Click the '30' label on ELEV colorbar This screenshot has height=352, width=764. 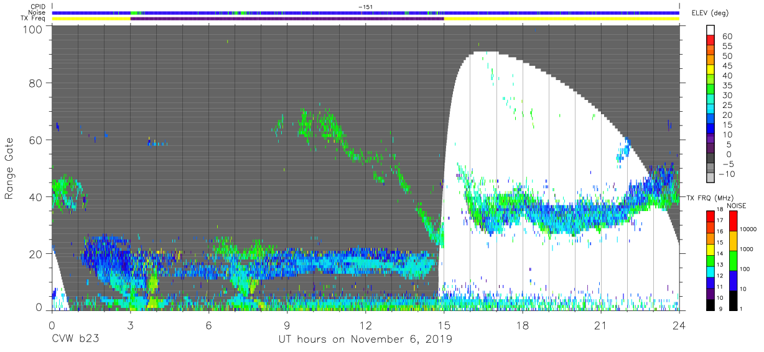click(x=727, y=96)
